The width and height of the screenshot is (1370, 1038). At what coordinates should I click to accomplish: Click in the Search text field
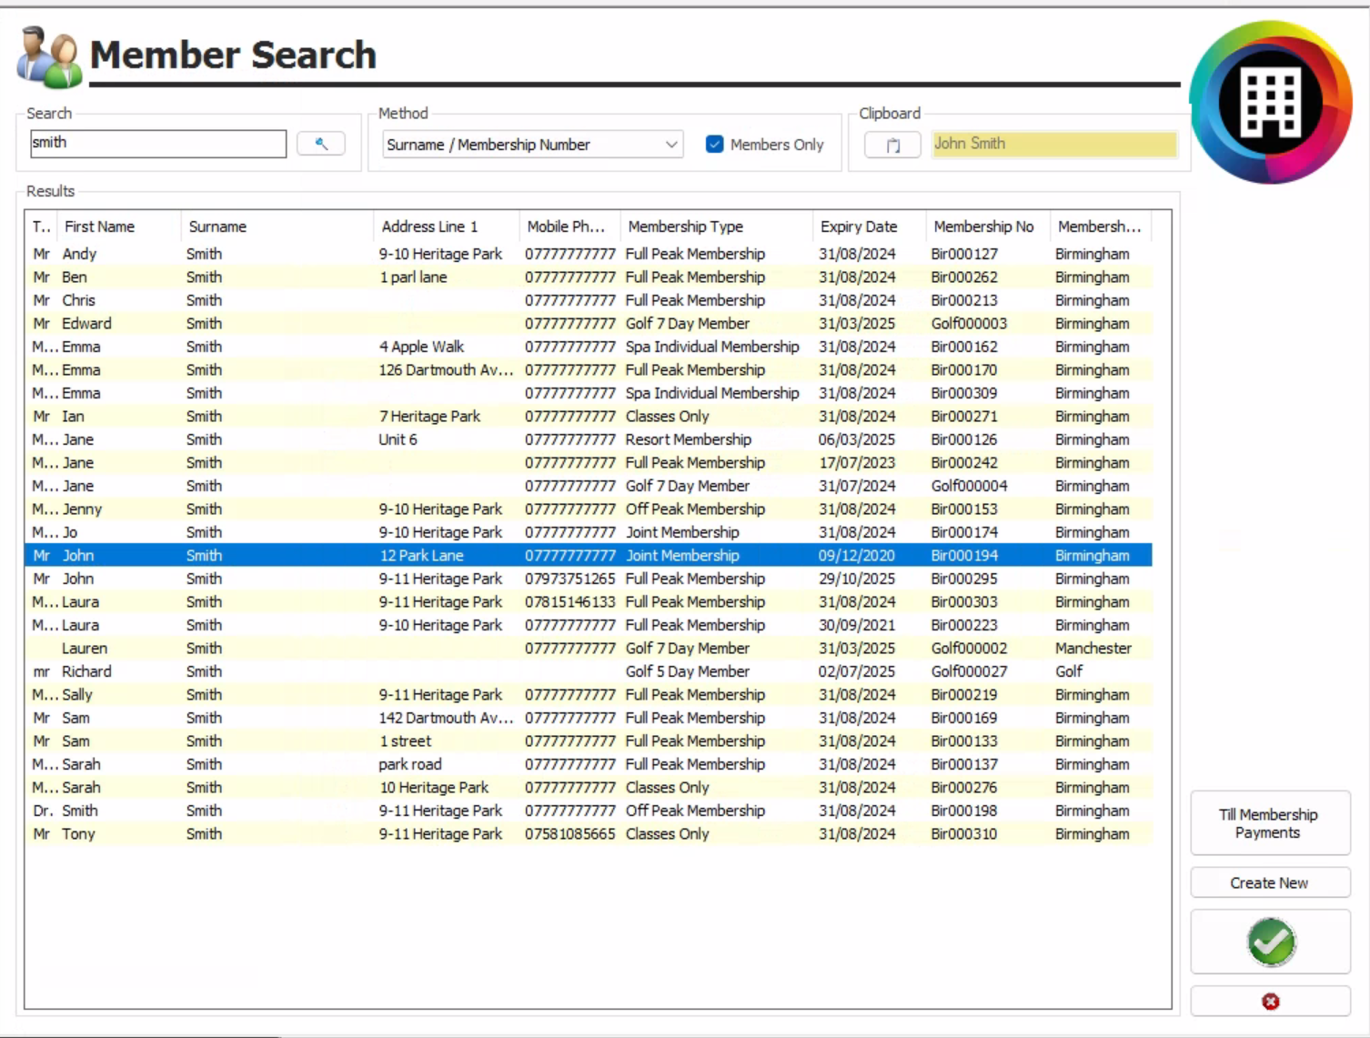coord(158,143)
